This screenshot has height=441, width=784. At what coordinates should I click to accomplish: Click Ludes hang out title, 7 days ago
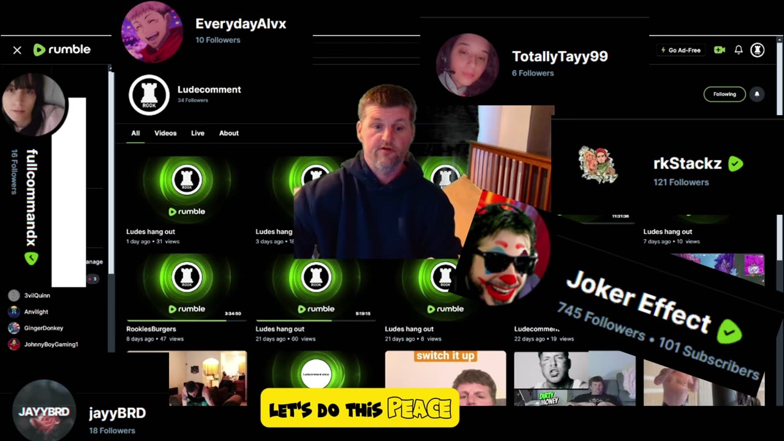(x=668, y=232)
